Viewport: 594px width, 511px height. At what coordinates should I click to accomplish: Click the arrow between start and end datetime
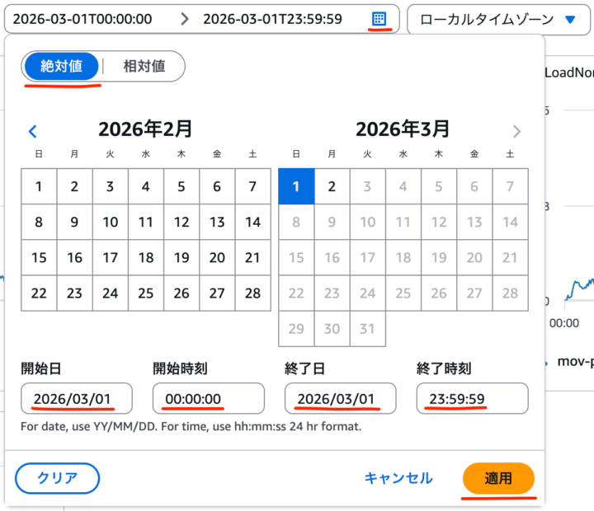(184, 19)
